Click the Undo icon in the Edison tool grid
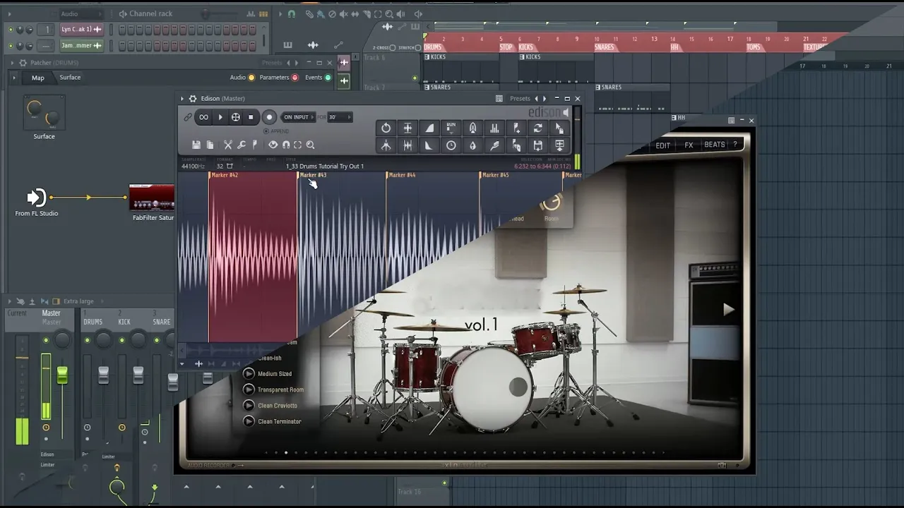Image resolution: width=904 pixels, height=508 pixels. click(x=386, y=128)
